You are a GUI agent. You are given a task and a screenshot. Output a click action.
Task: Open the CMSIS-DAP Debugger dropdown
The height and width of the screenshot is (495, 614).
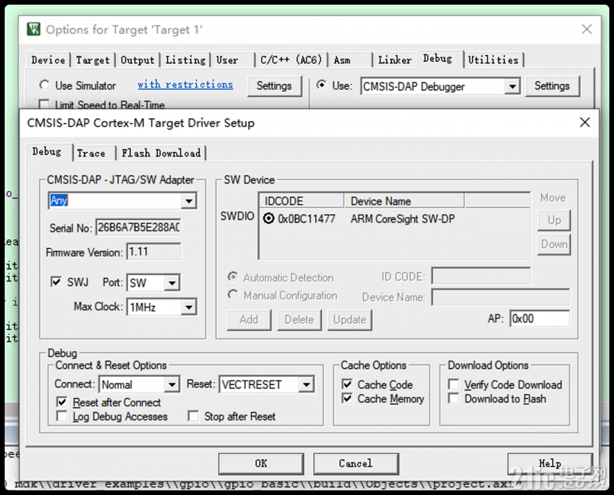click(512, 86)
